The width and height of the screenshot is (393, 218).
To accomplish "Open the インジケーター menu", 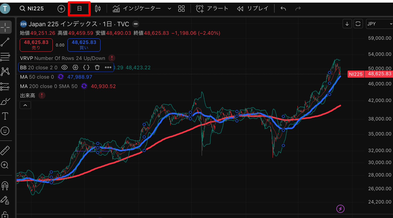I will [137, 9].
